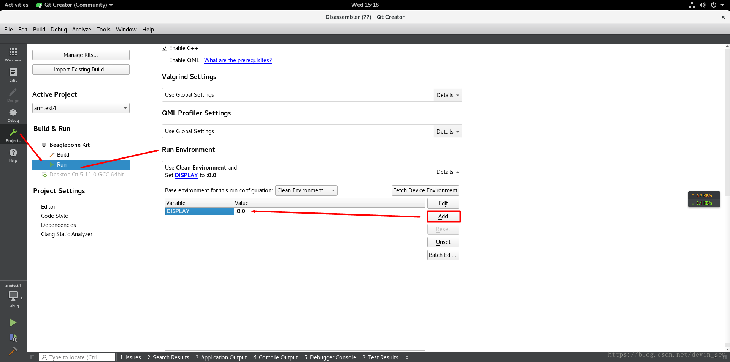Toggle the left sidebar visibility icon
Screen dimensions: 730x362
click(32, 357)
